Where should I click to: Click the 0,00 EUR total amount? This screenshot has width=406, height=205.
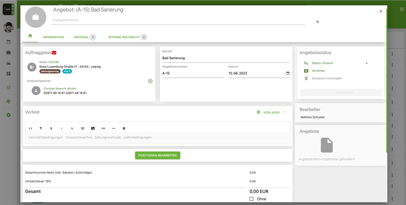point(259,191)
